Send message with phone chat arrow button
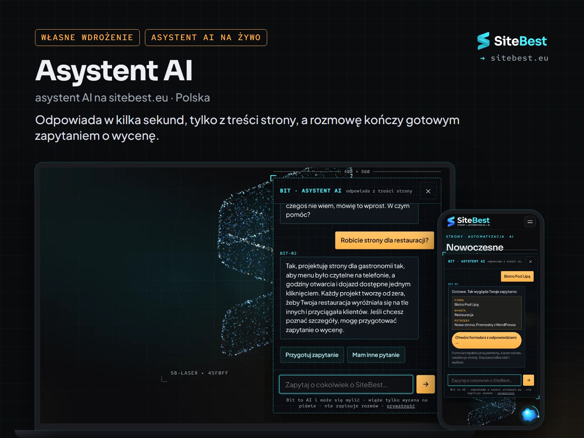This screenshot has width=584, height=438. [529, 380]
